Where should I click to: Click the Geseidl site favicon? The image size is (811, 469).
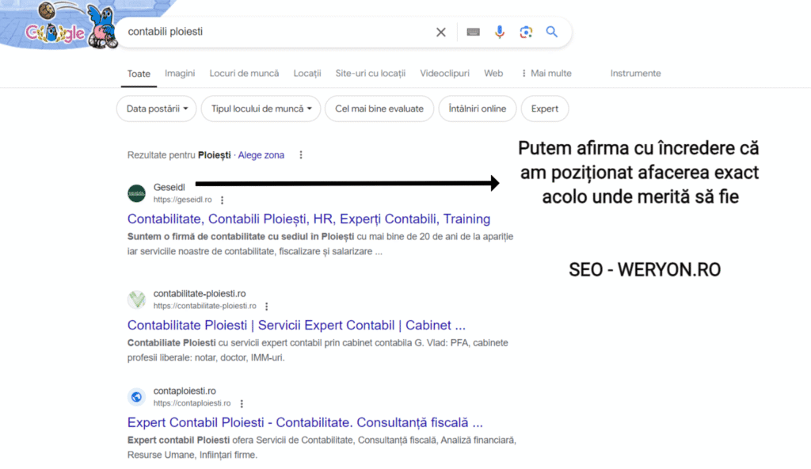pyautogui.click(x=135, y=193)
